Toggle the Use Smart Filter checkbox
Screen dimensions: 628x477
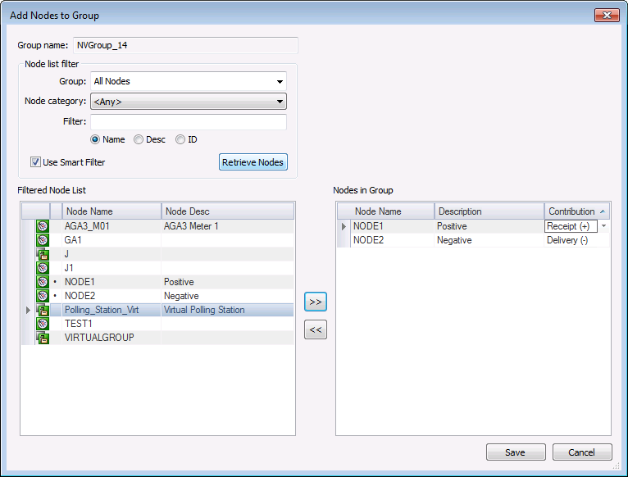click(x=35, y=162)
